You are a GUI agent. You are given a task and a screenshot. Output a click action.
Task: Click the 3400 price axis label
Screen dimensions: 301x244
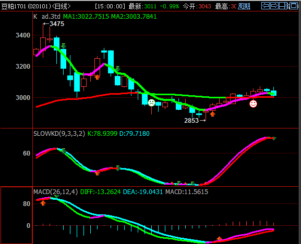(23, 35)
